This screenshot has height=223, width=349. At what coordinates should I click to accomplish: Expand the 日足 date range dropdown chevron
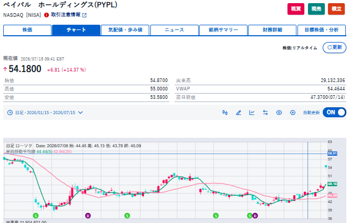[80, 113]
